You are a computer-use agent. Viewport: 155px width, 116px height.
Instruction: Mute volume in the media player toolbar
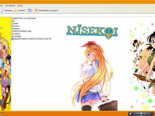coord(148,114)
